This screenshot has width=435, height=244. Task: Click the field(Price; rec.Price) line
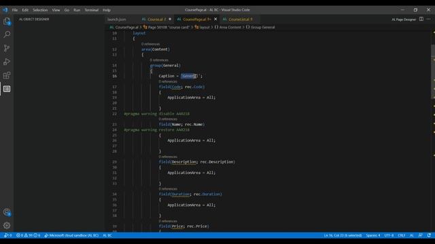(x=184, y=226)
